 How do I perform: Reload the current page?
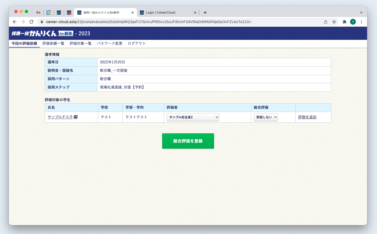click(x=31, y=22)
